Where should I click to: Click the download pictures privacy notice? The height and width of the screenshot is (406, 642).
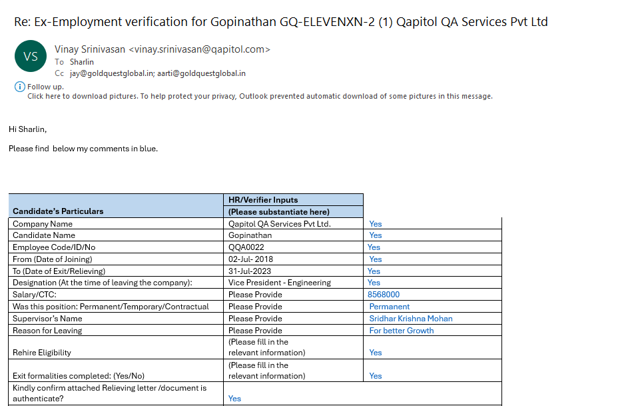pyautogui.click(x=260, y=96)
